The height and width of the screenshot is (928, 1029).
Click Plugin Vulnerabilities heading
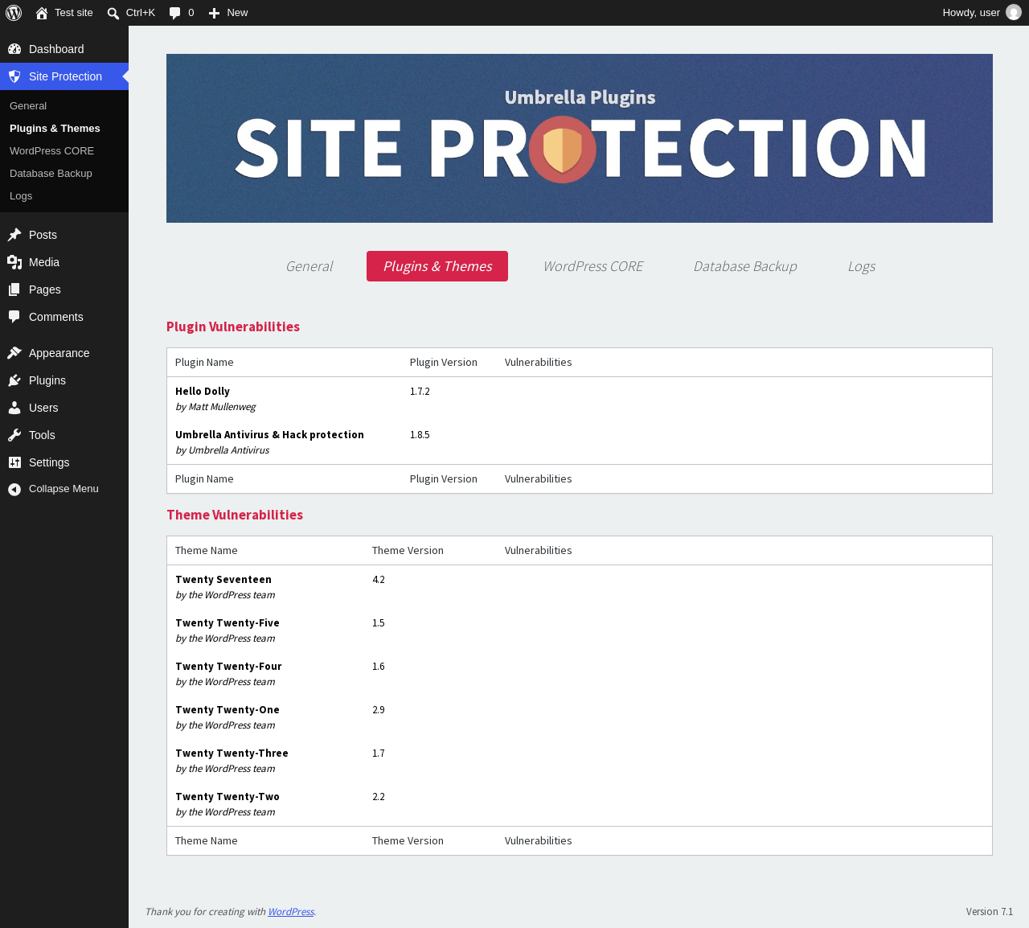pyautogui.click(x=233, y=326)
